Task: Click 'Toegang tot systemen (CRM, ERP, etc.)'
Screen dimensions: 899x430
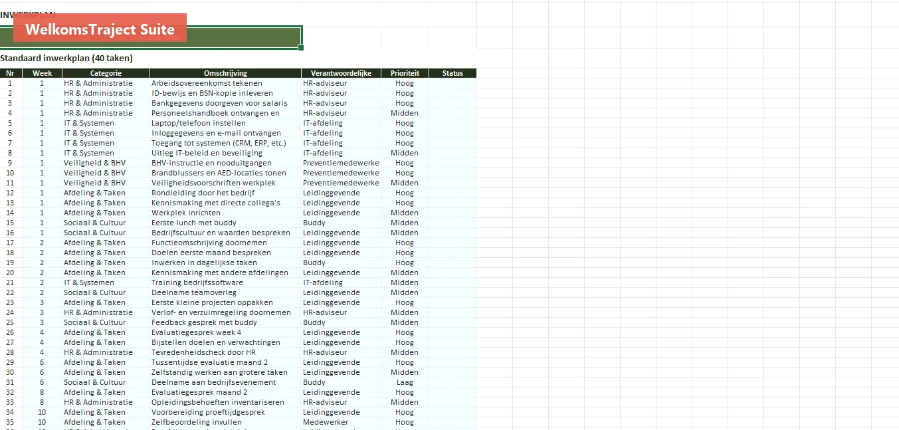Action: [226, 143]
